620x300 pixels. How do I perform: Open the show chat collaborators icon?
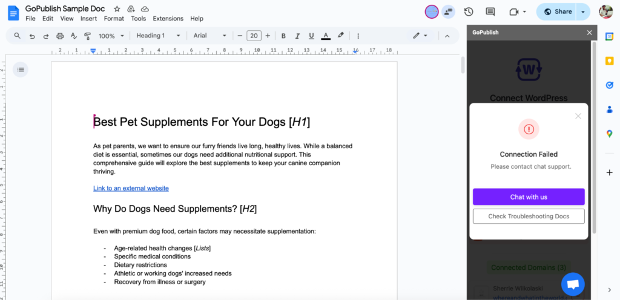click(x=449, y=12)
